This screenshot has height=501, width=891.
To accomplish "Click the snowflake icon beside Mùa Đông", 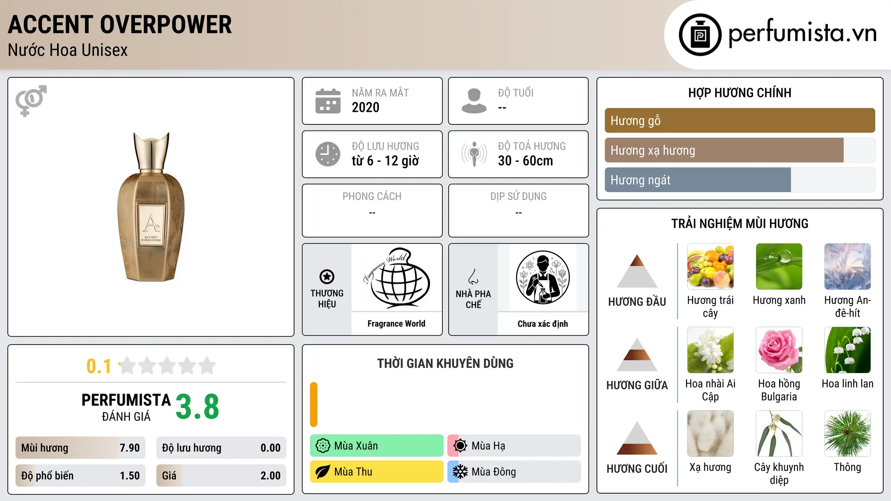I will 460,472.
